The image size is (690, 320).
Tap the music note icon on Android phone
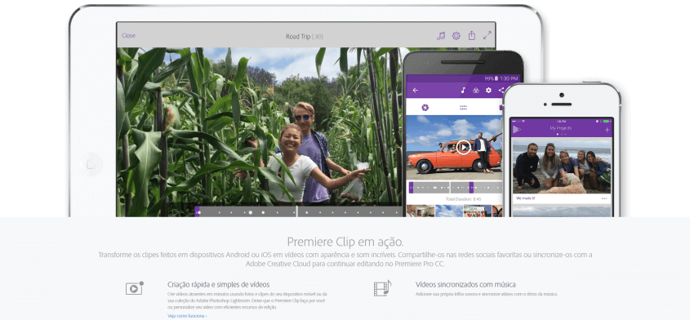pos(463,91)
